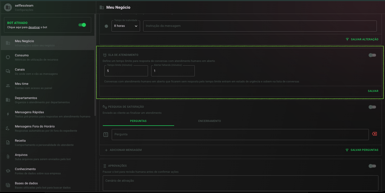
Task: Click the Arquivos paperclip icon
Action: [x=8, y=157]
